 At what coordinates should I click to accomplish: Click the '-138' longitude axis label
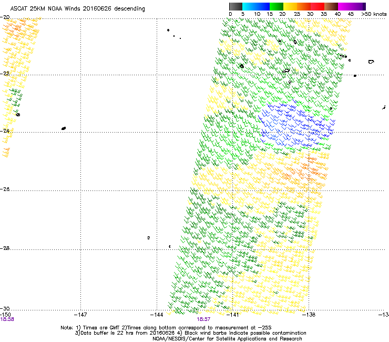point(309,315)
